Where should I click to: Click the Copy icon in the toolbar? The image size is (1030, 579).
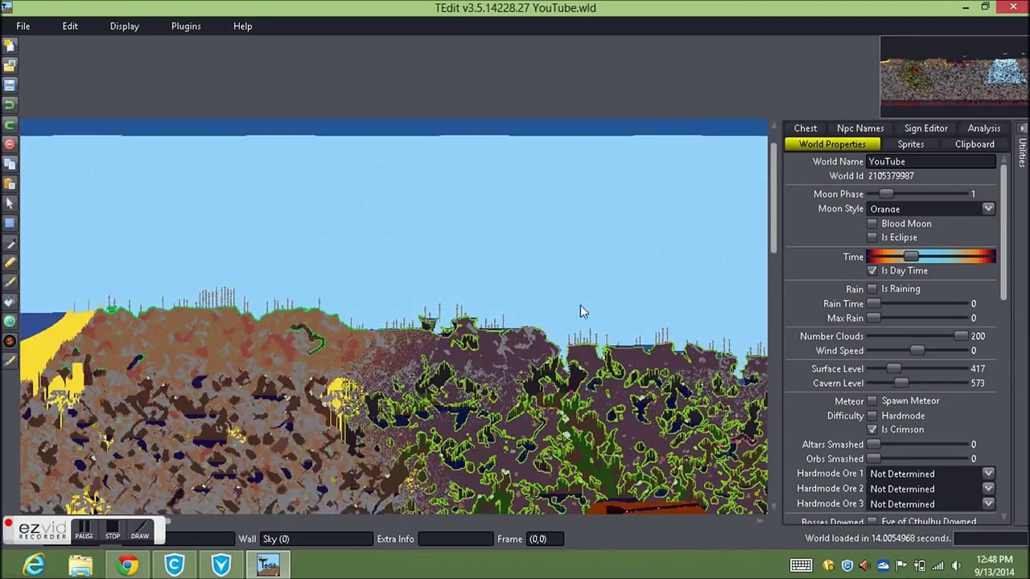[x=10, y=163]
